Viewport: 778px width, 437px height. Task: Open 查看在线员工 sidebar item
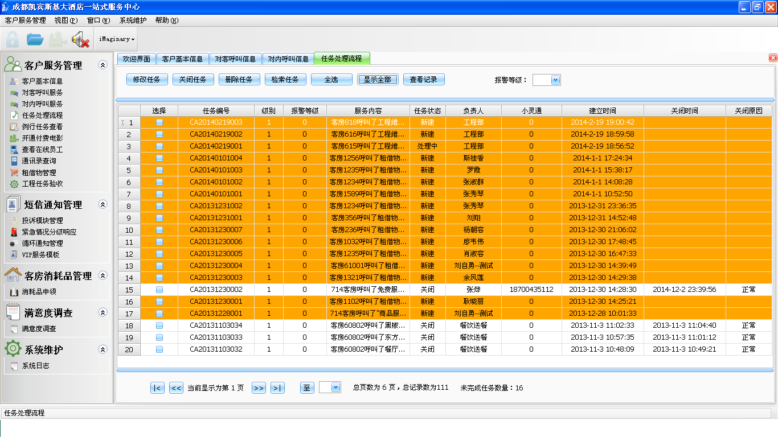[42, 150]
